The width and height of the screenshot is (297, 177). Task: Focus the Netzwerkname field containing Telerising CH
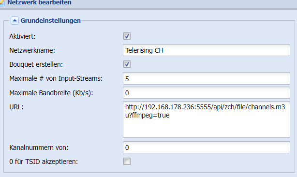click(x=207, y=50)
